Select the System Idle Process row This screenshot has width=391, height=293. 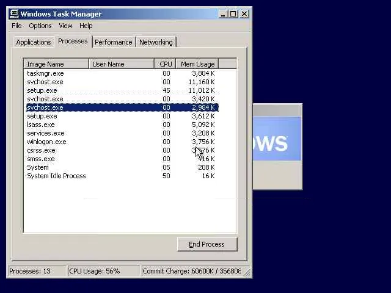(122, 176)
